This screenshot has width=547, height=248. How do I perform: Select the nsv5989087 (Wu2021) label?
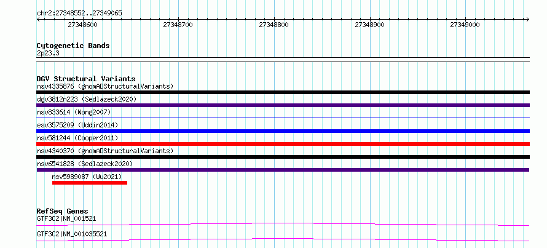click(87, 177)
